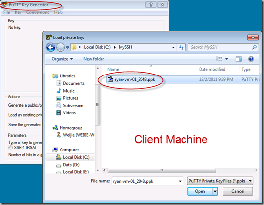Open the Conversions menu
Image resolution: width=264 pixels, height=205 pixels.
point(38,12)
